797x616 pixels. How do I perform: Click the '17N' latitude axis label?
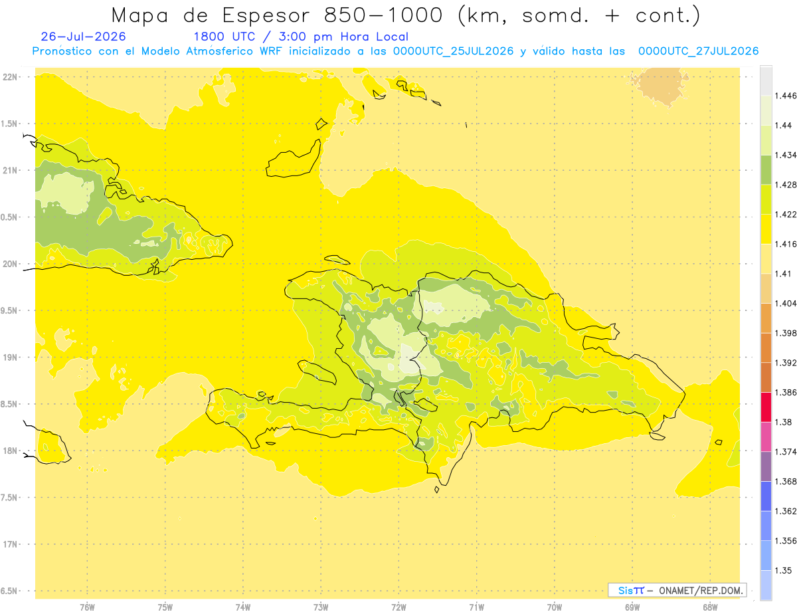coord(9,544)
